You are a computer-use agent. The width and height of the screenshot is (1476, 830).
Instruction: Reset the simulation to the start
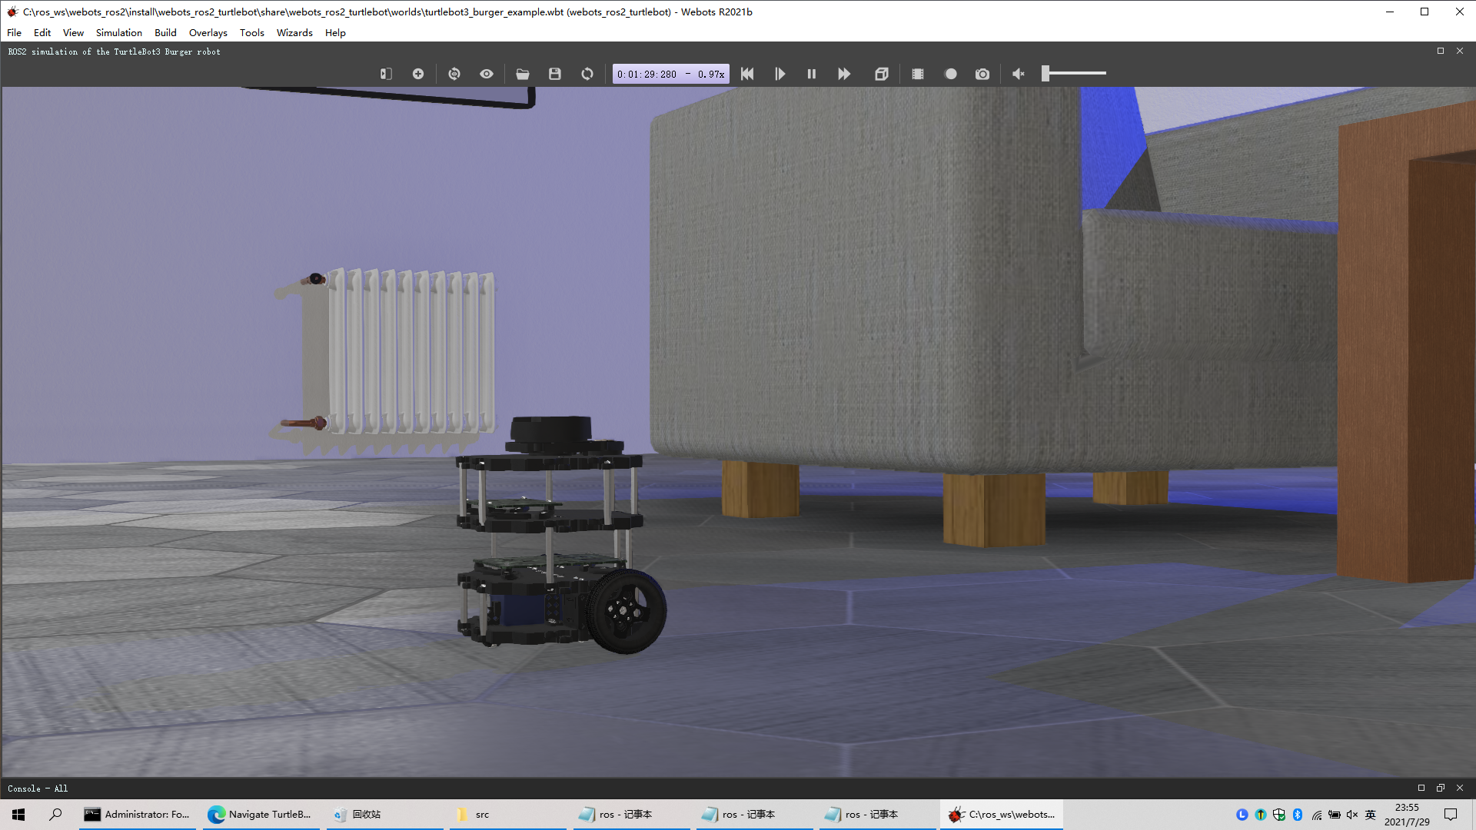pyautogui.click(x=747, y=74)
